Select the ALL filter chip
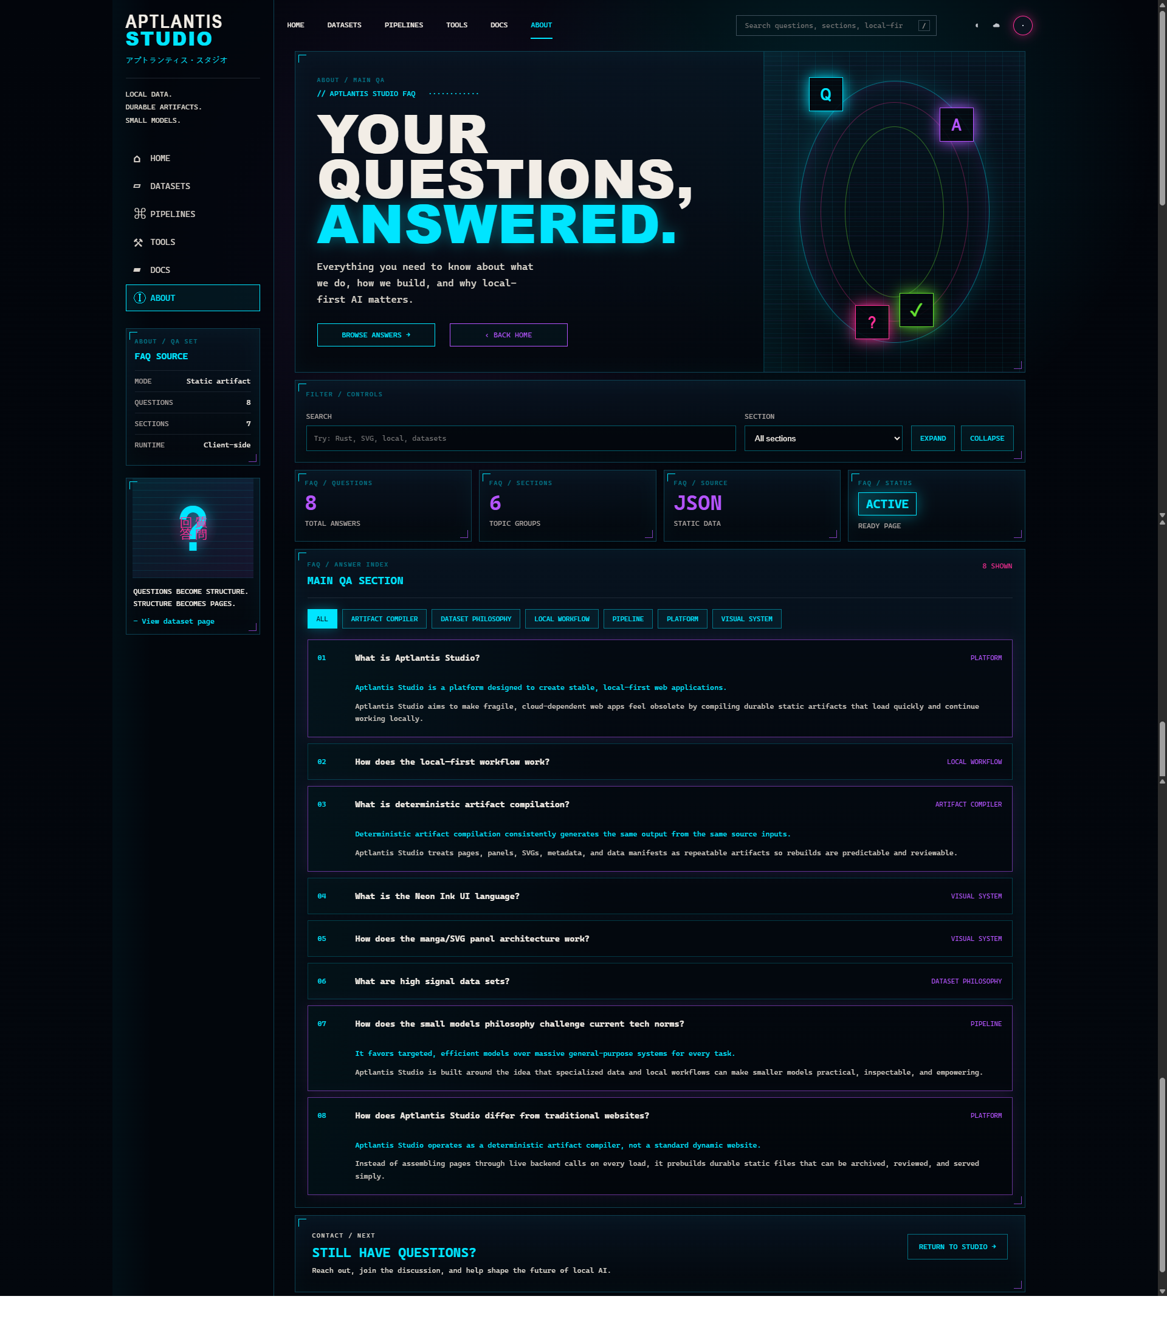This screenshot has height=1330, width=1167. pyautogui.click(x=322, y=619)
